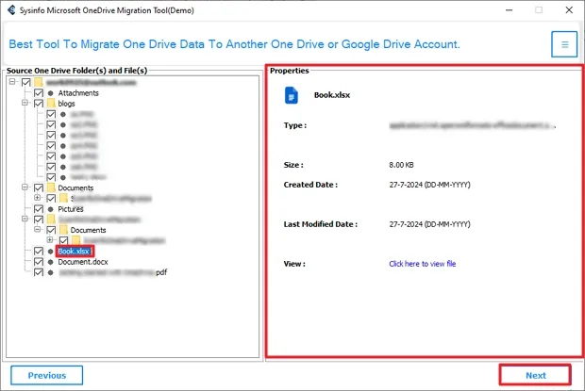Select Book.xlsx in the file tree
The height and width of the screenshot is (391, 585).
click(x=75, y=252)
